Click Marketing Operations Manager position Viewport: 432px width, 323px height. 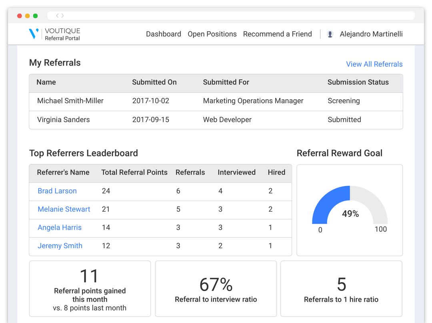253,101
